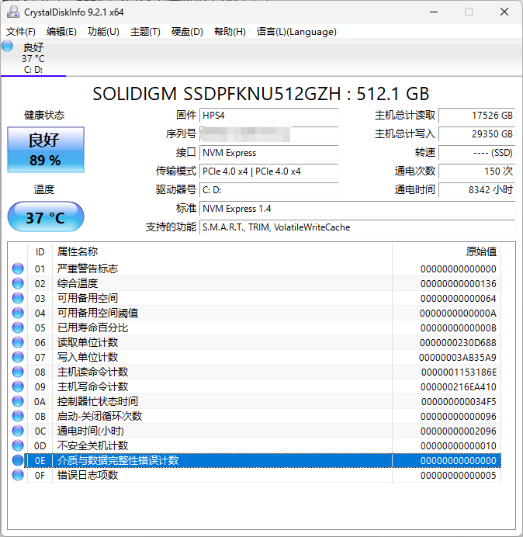Viewport: 523px width, 537px height.
Task: Click the blurred 序列号 serial number field
Action: [268, 134]
